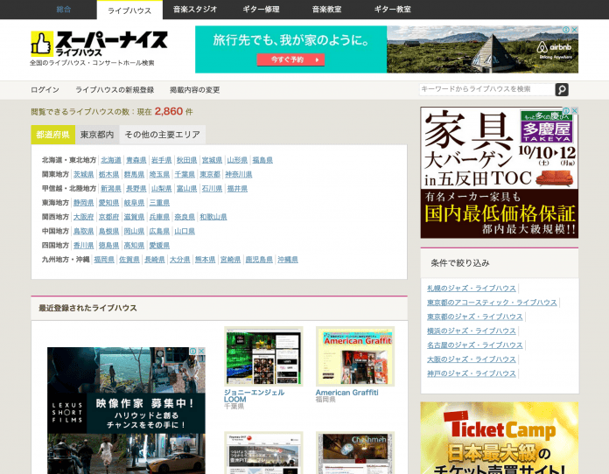Open the 音楽教室 tab
Viewport: 609px width, 474px height.
pos(326,10)
